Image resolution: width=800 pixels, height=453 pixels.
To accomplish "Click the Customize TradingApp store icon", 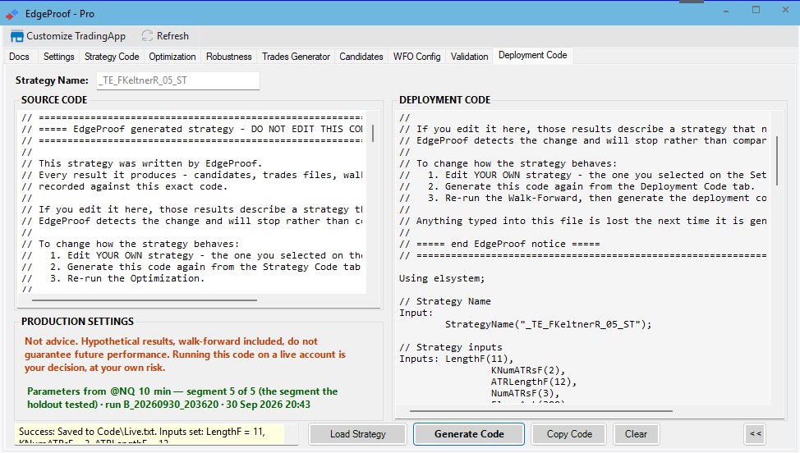I will click(x=16, y=36).
